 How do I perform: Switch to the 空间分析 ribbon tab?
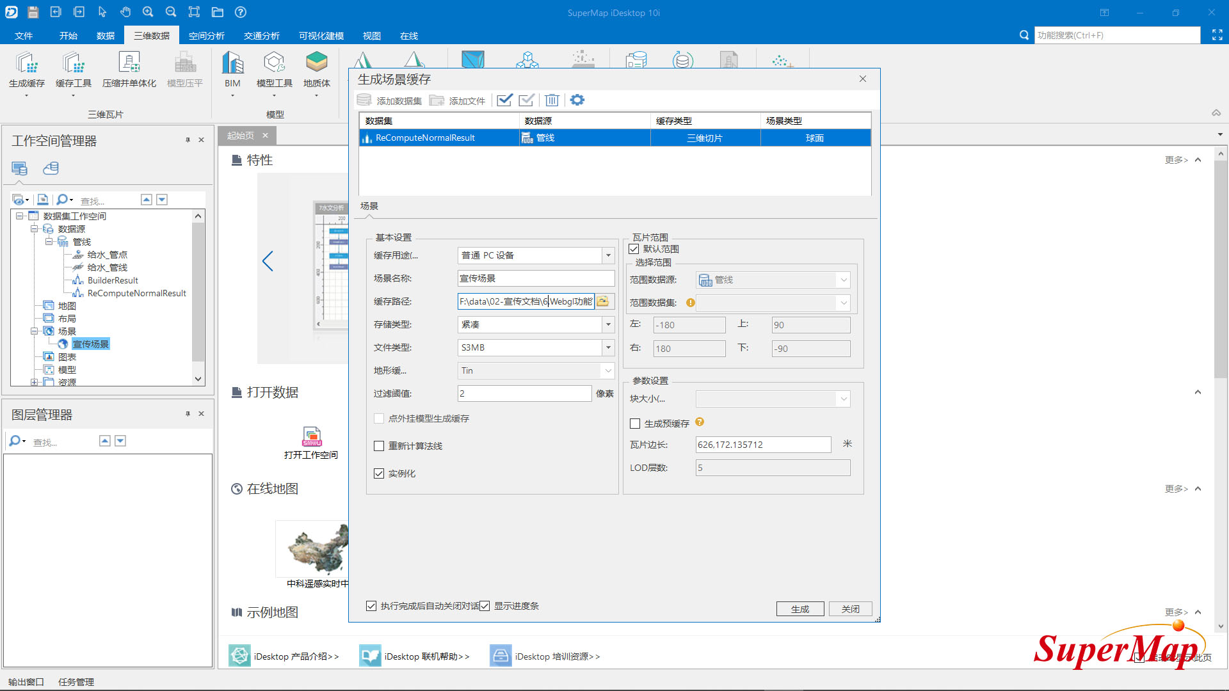(x=206, y=36)
